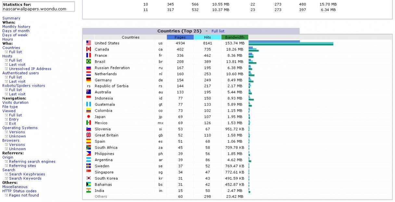Image resolution: width=395 pixels, height=202 pixels.
Task: Click the Russian Federation flag icon
Action: [88, 68]
